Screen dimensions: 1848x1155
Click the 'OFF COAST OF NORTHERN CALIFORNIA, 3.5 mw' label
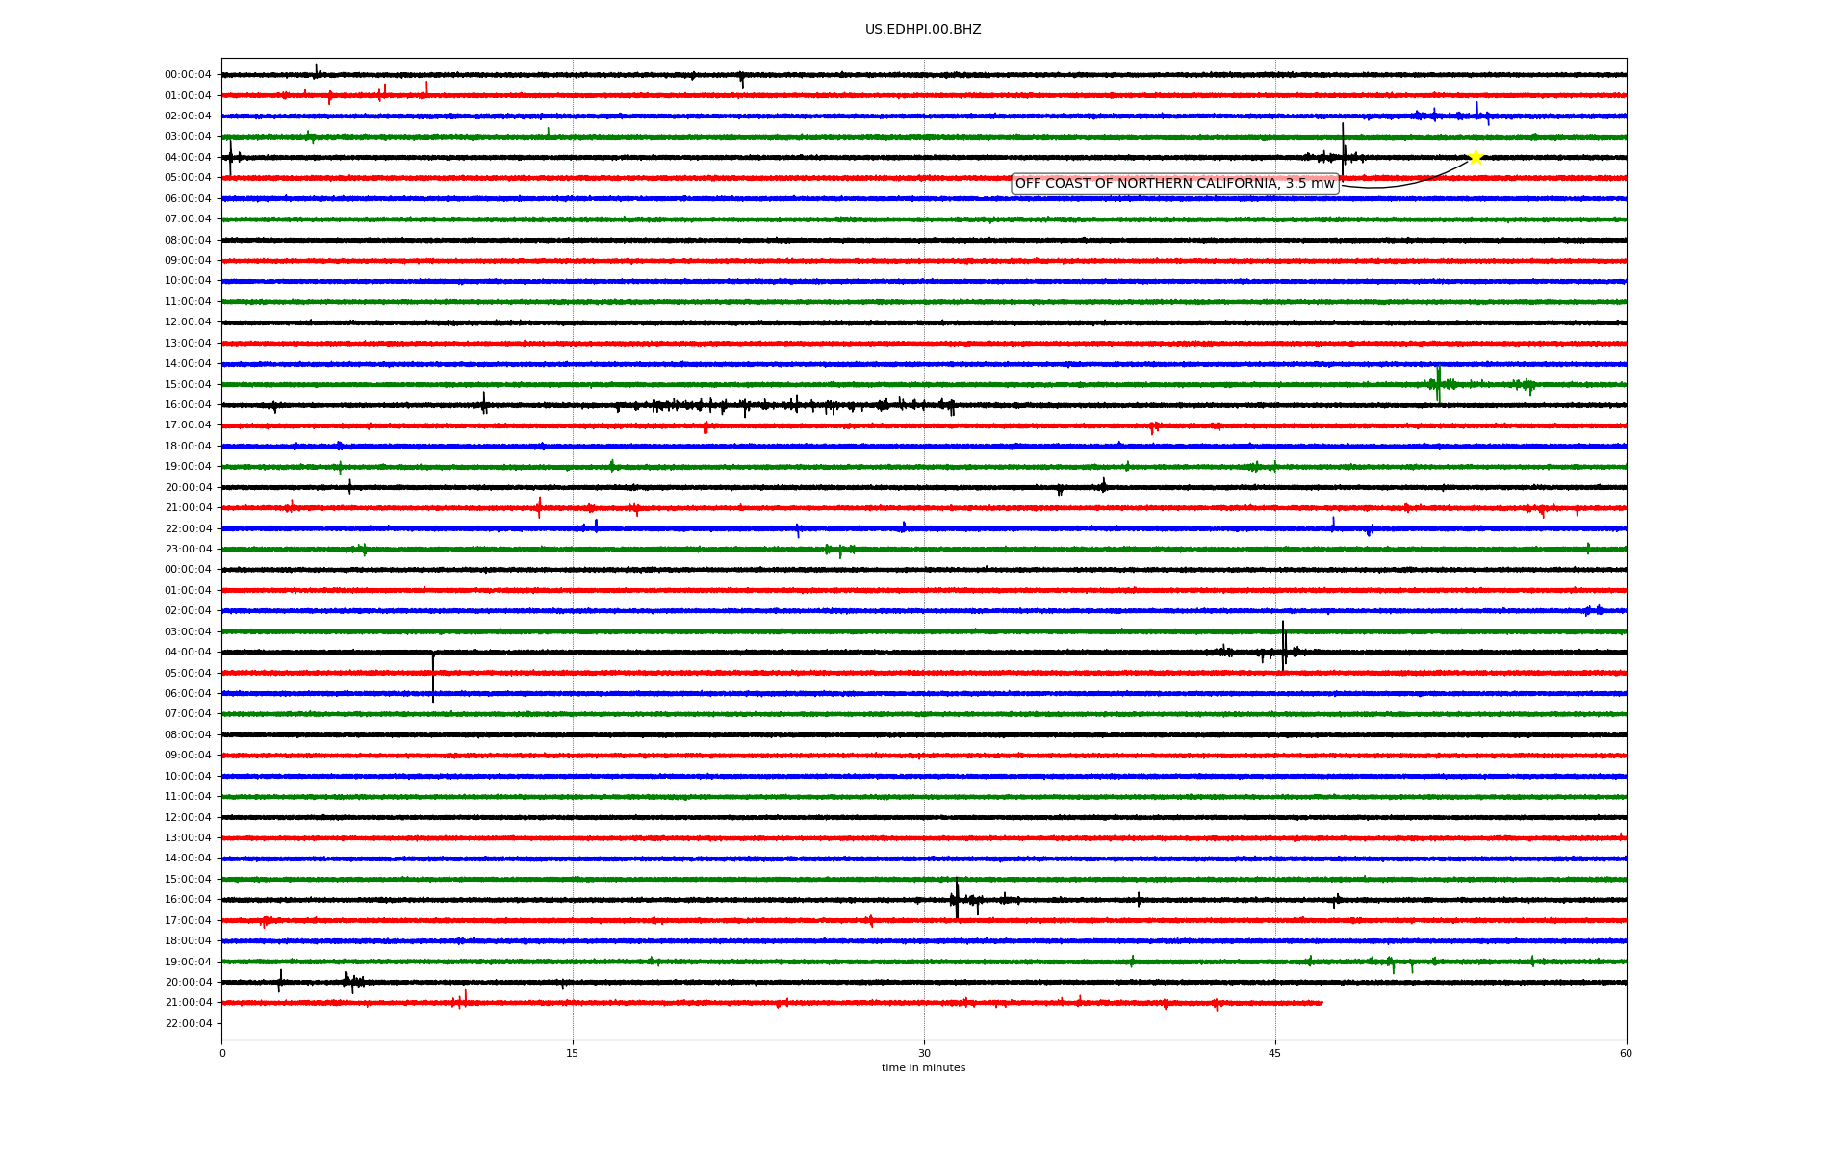(x=1174, y=184)
